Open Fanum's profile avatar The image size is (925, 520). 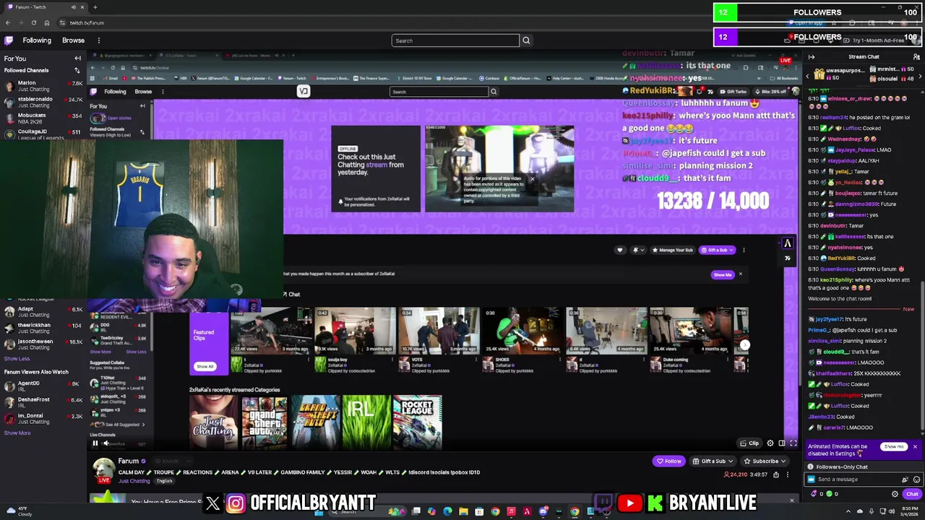(103, 468)
